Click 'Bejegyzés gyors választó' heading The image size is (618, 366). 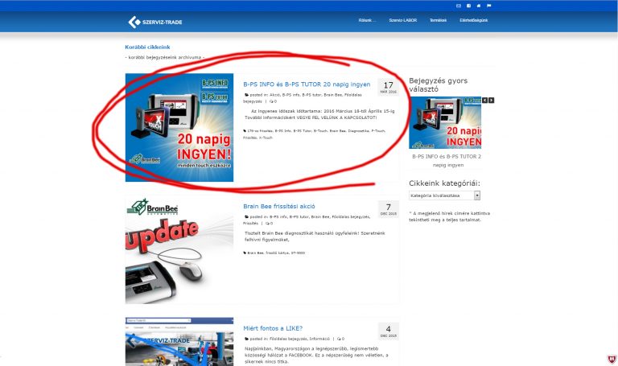(438, 84)
